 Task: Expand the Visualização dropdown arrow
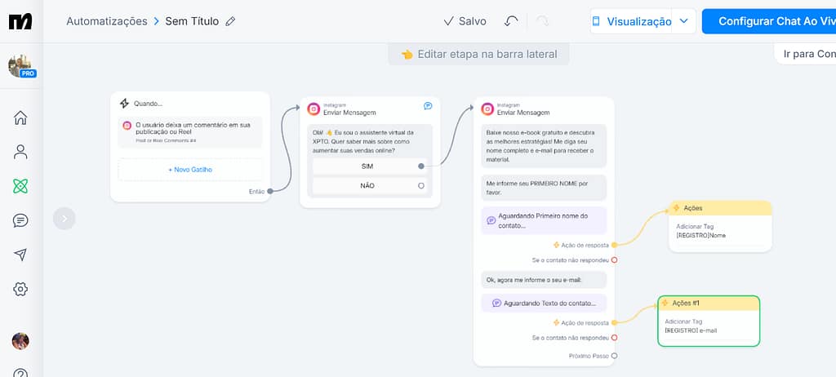point(684,21)
